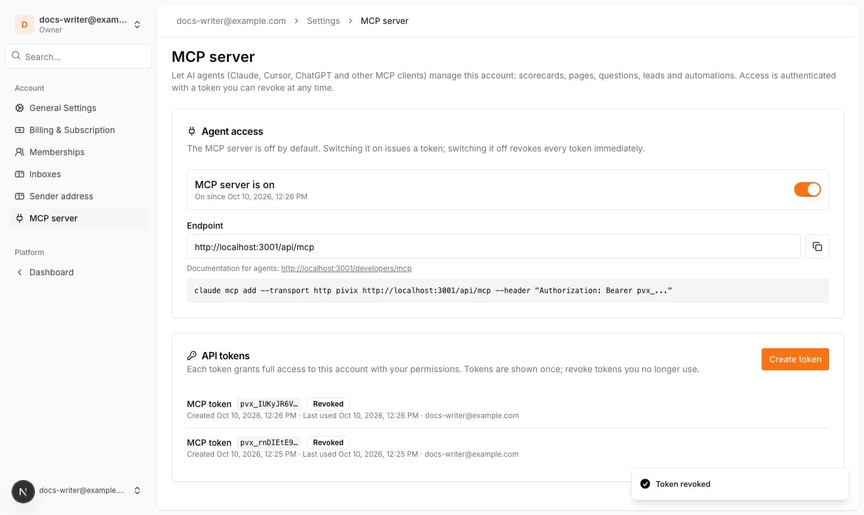This screenshot has height=515, width=864.
Task: Return to the Dashboard
Action: pyautogui.click(x=78, y=272)
